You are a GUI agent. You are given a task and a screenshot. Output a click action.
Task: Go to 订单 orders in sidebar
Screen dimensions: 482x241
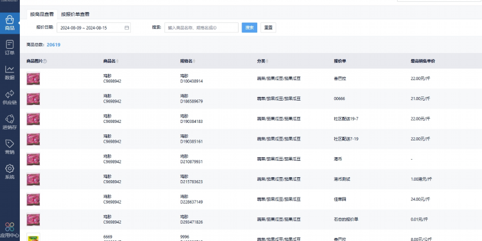10,47
